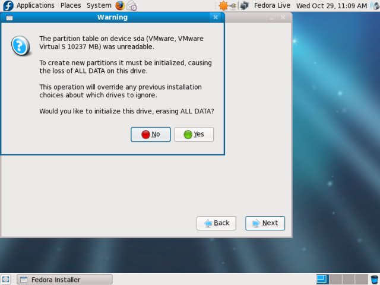This screenshot has height=285, width=380.
Task: Click the question mark dialog icon
Action: click(21, 46)
